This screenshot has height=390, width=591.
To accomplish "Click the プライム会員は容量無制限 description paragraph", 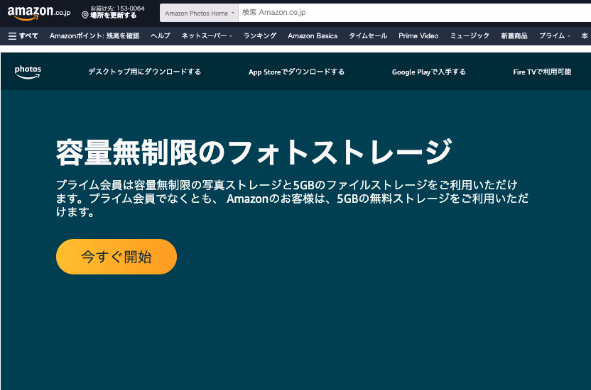I will 292,199.
